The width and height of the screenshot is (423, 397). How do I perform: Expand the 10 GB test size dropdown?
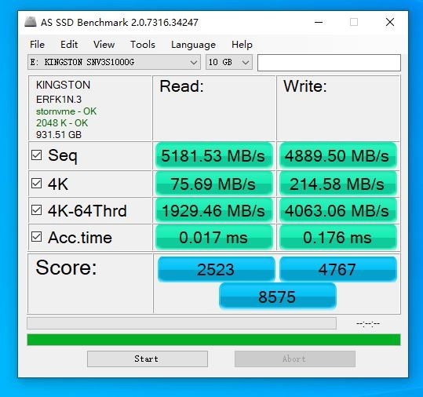(x=229, y=62)
